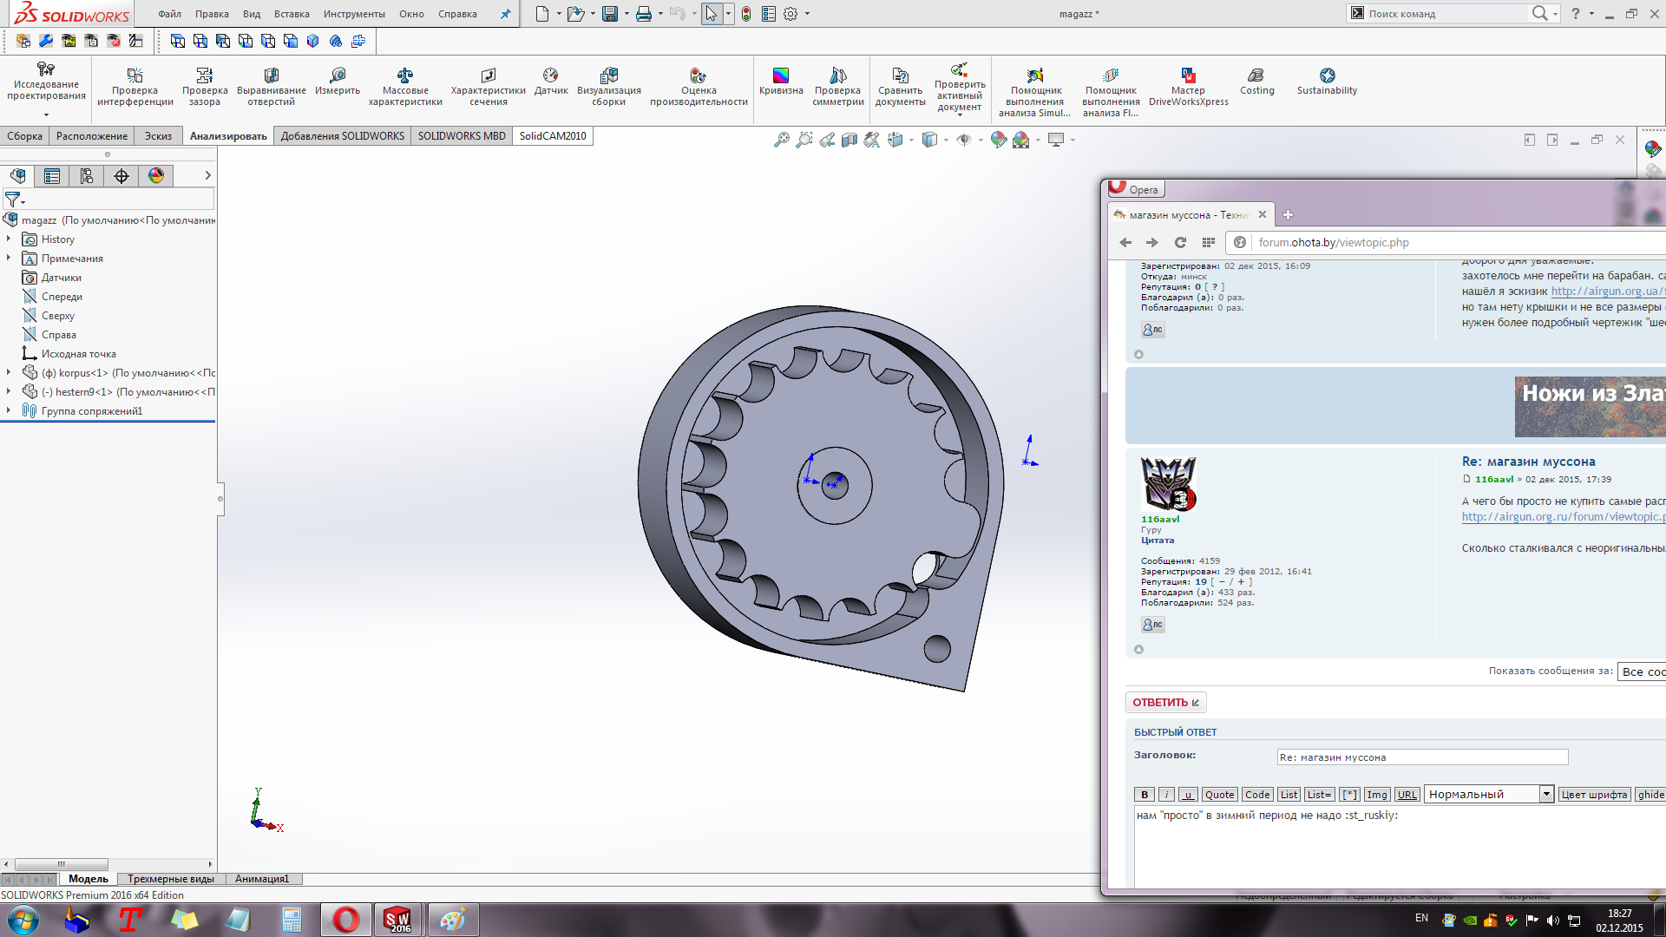
Task: Open the Curvature (Кривизна) display tool
Action: coord(780,82)
